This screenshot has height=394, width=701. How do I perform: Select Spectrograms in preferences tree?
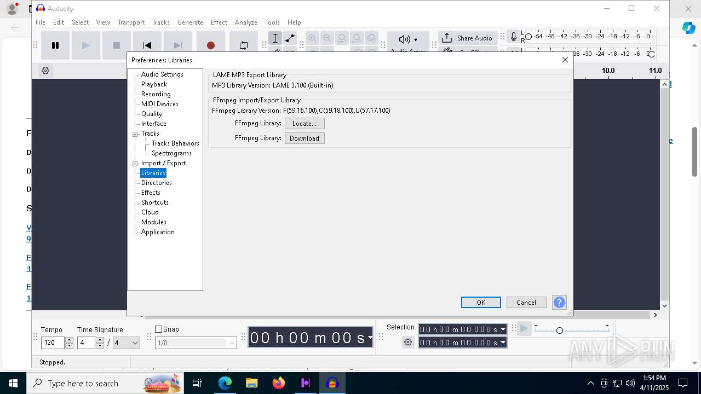tap(171, 153)
